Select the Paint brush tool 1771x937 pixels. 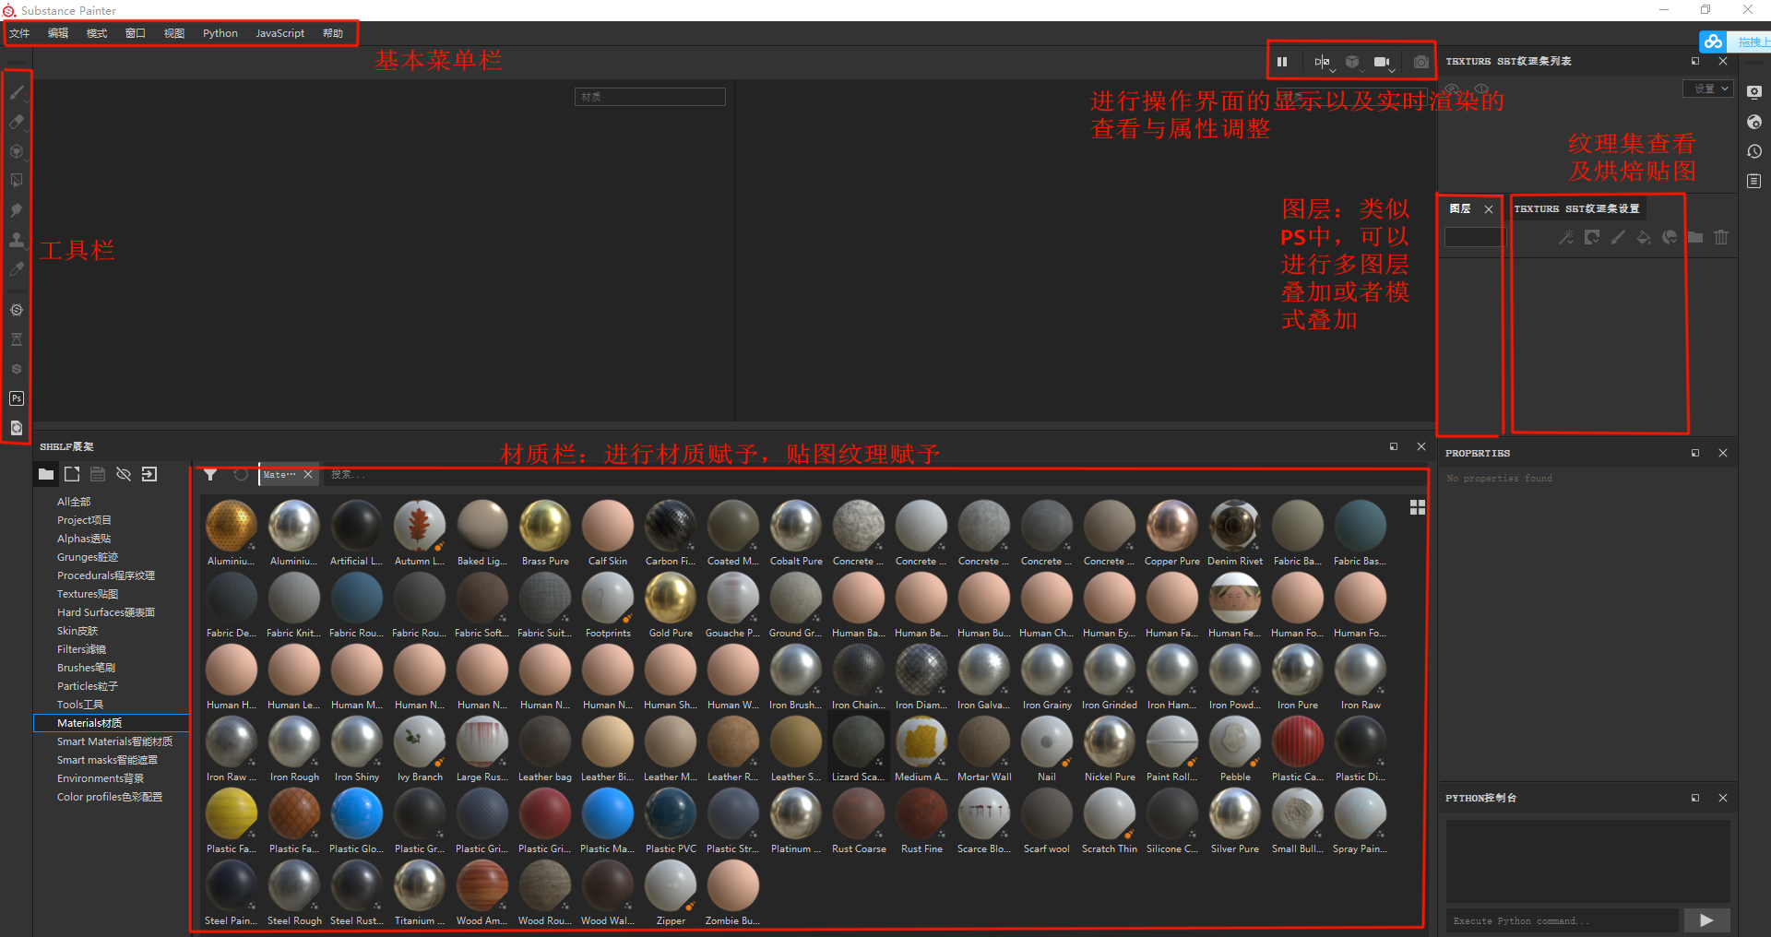pos(17,92)
